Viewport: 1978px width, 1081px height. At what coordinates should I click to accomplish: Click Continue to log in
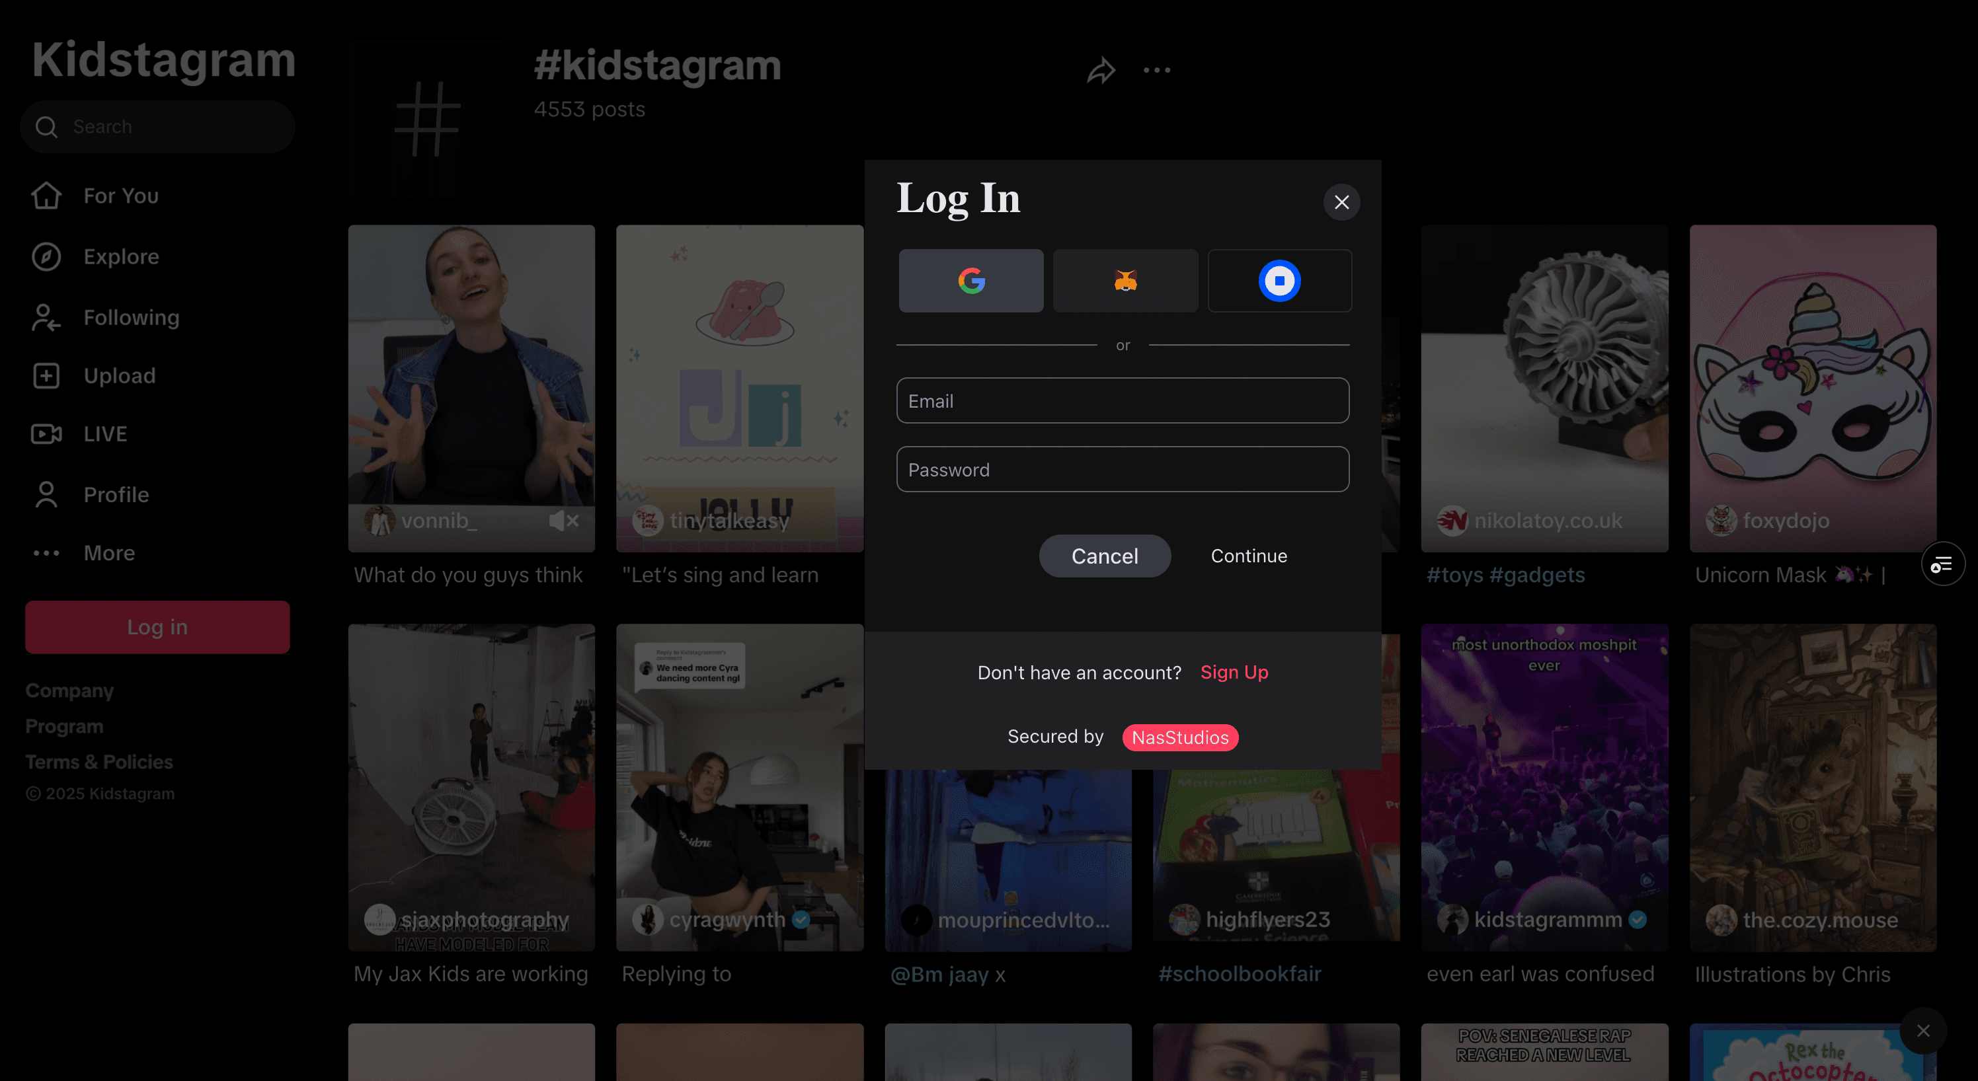pos(1249,556)
